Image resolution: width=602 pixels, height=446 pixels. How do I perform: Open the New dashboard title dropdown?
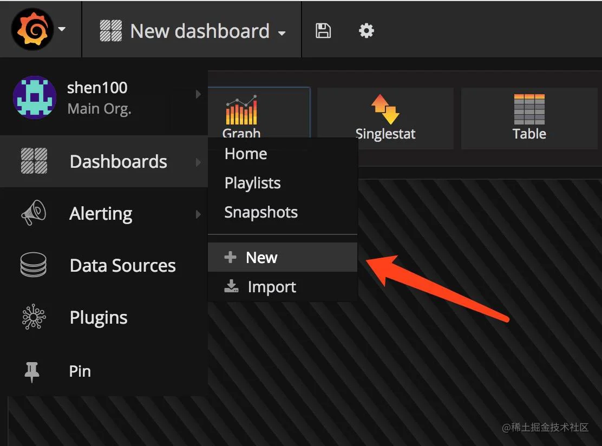200,31
